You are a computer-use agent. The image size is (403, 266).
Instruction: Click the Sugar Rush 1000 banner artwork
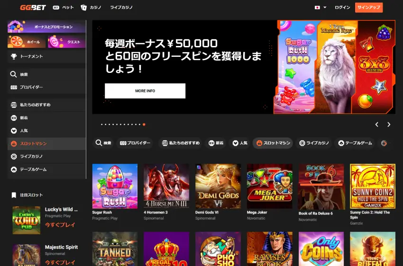[296, 67]
